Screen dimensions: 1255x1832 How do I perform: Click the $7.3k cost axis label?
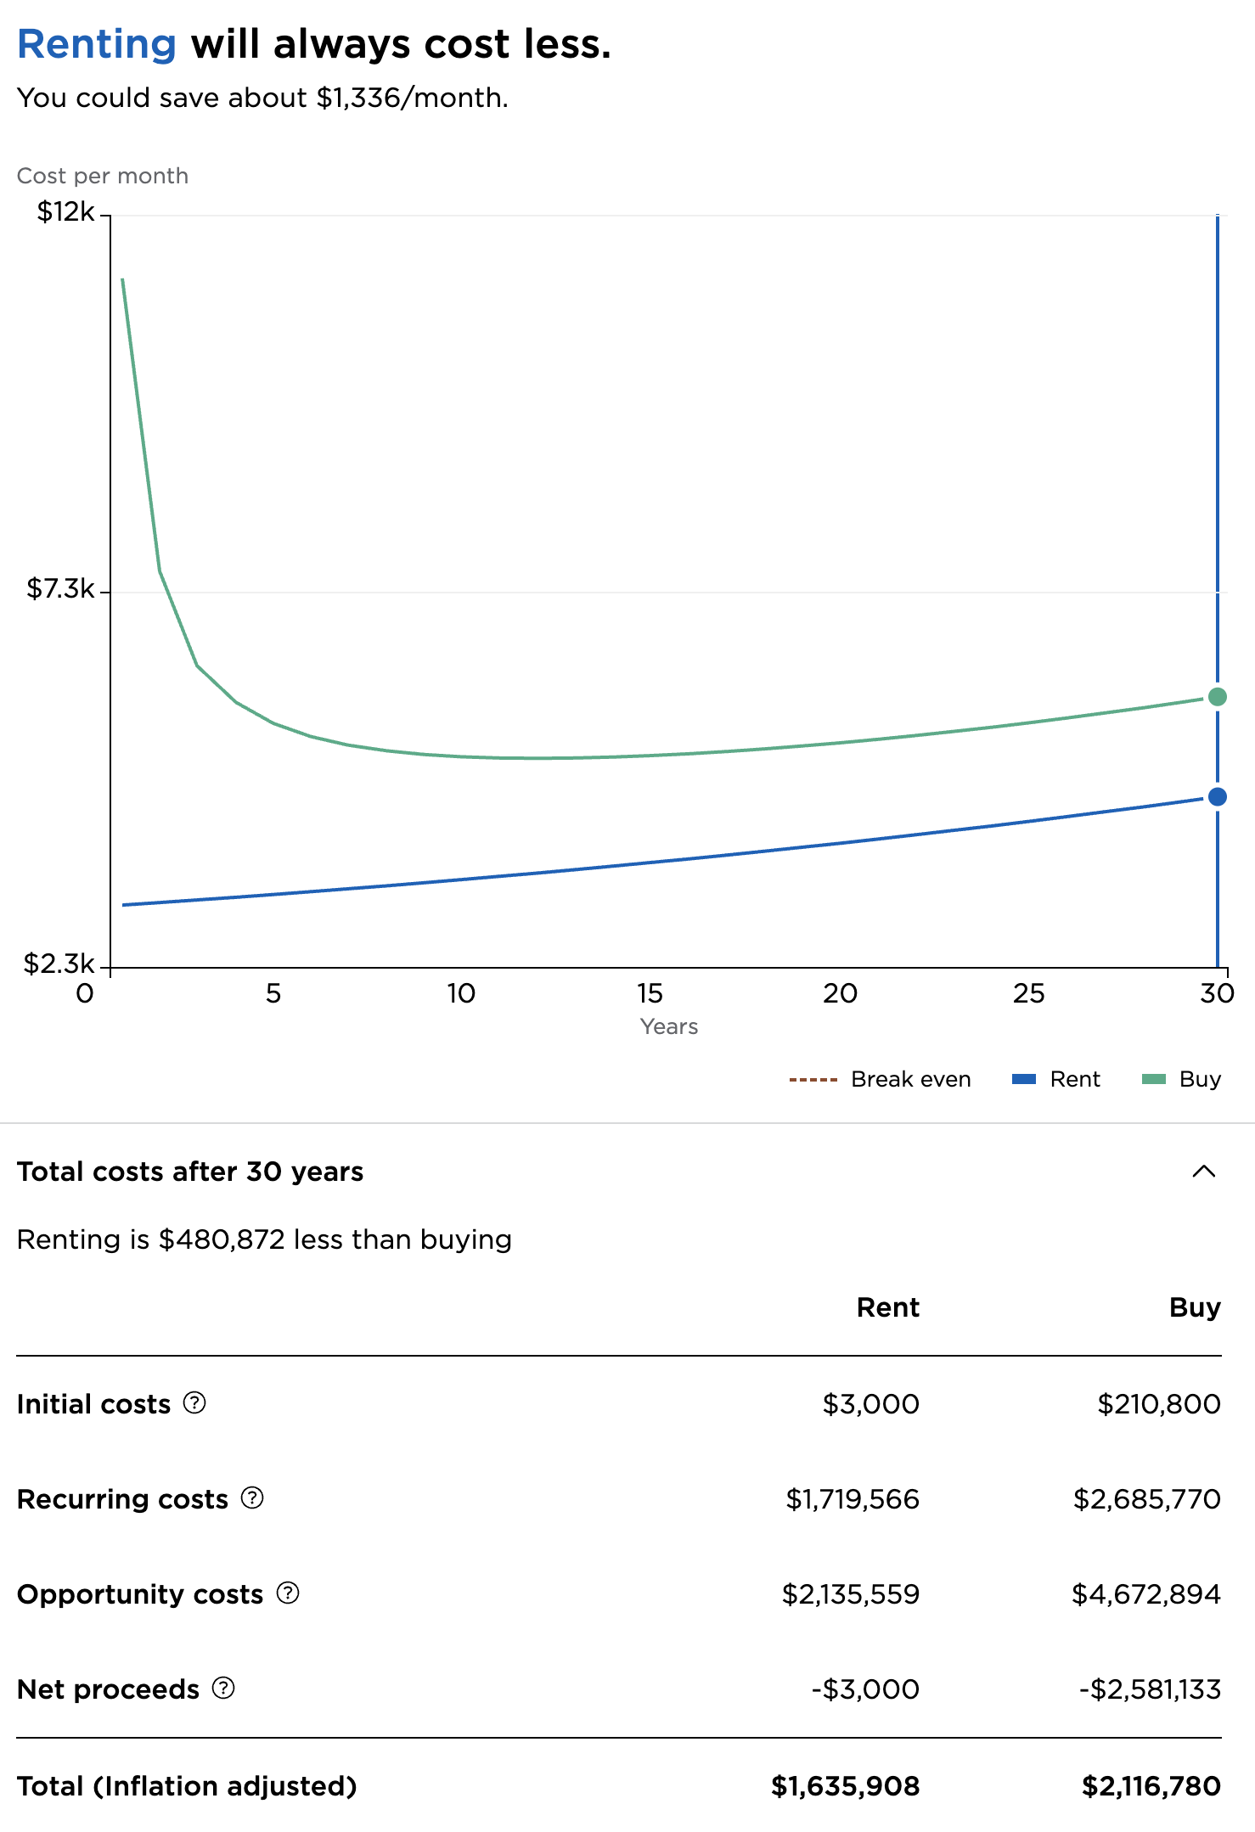coord(60,588)
